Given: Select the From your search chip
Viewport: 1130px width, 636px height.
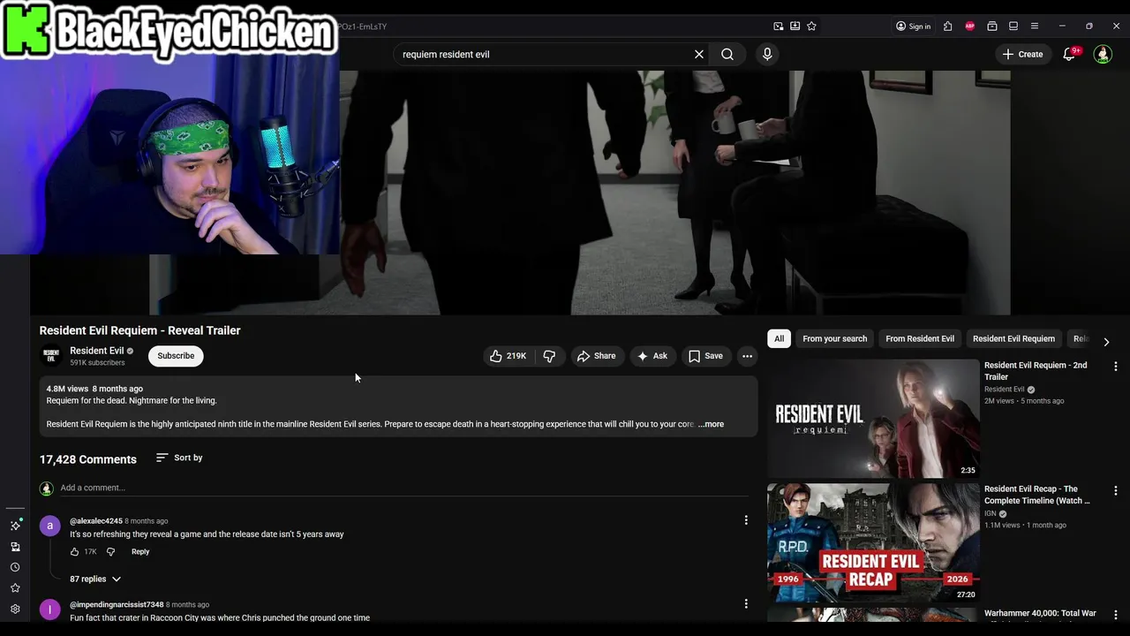Looking at the screenshot, I should tap(834, 338).
